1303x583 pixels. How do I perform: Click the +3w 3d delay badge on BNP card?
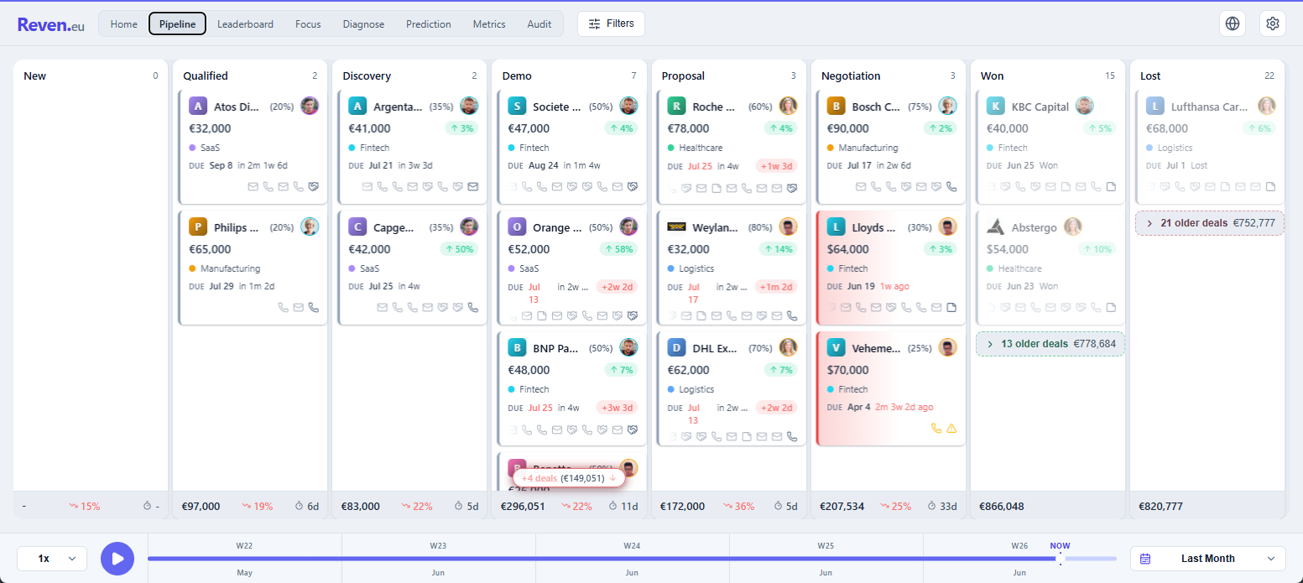pos(616,408)
